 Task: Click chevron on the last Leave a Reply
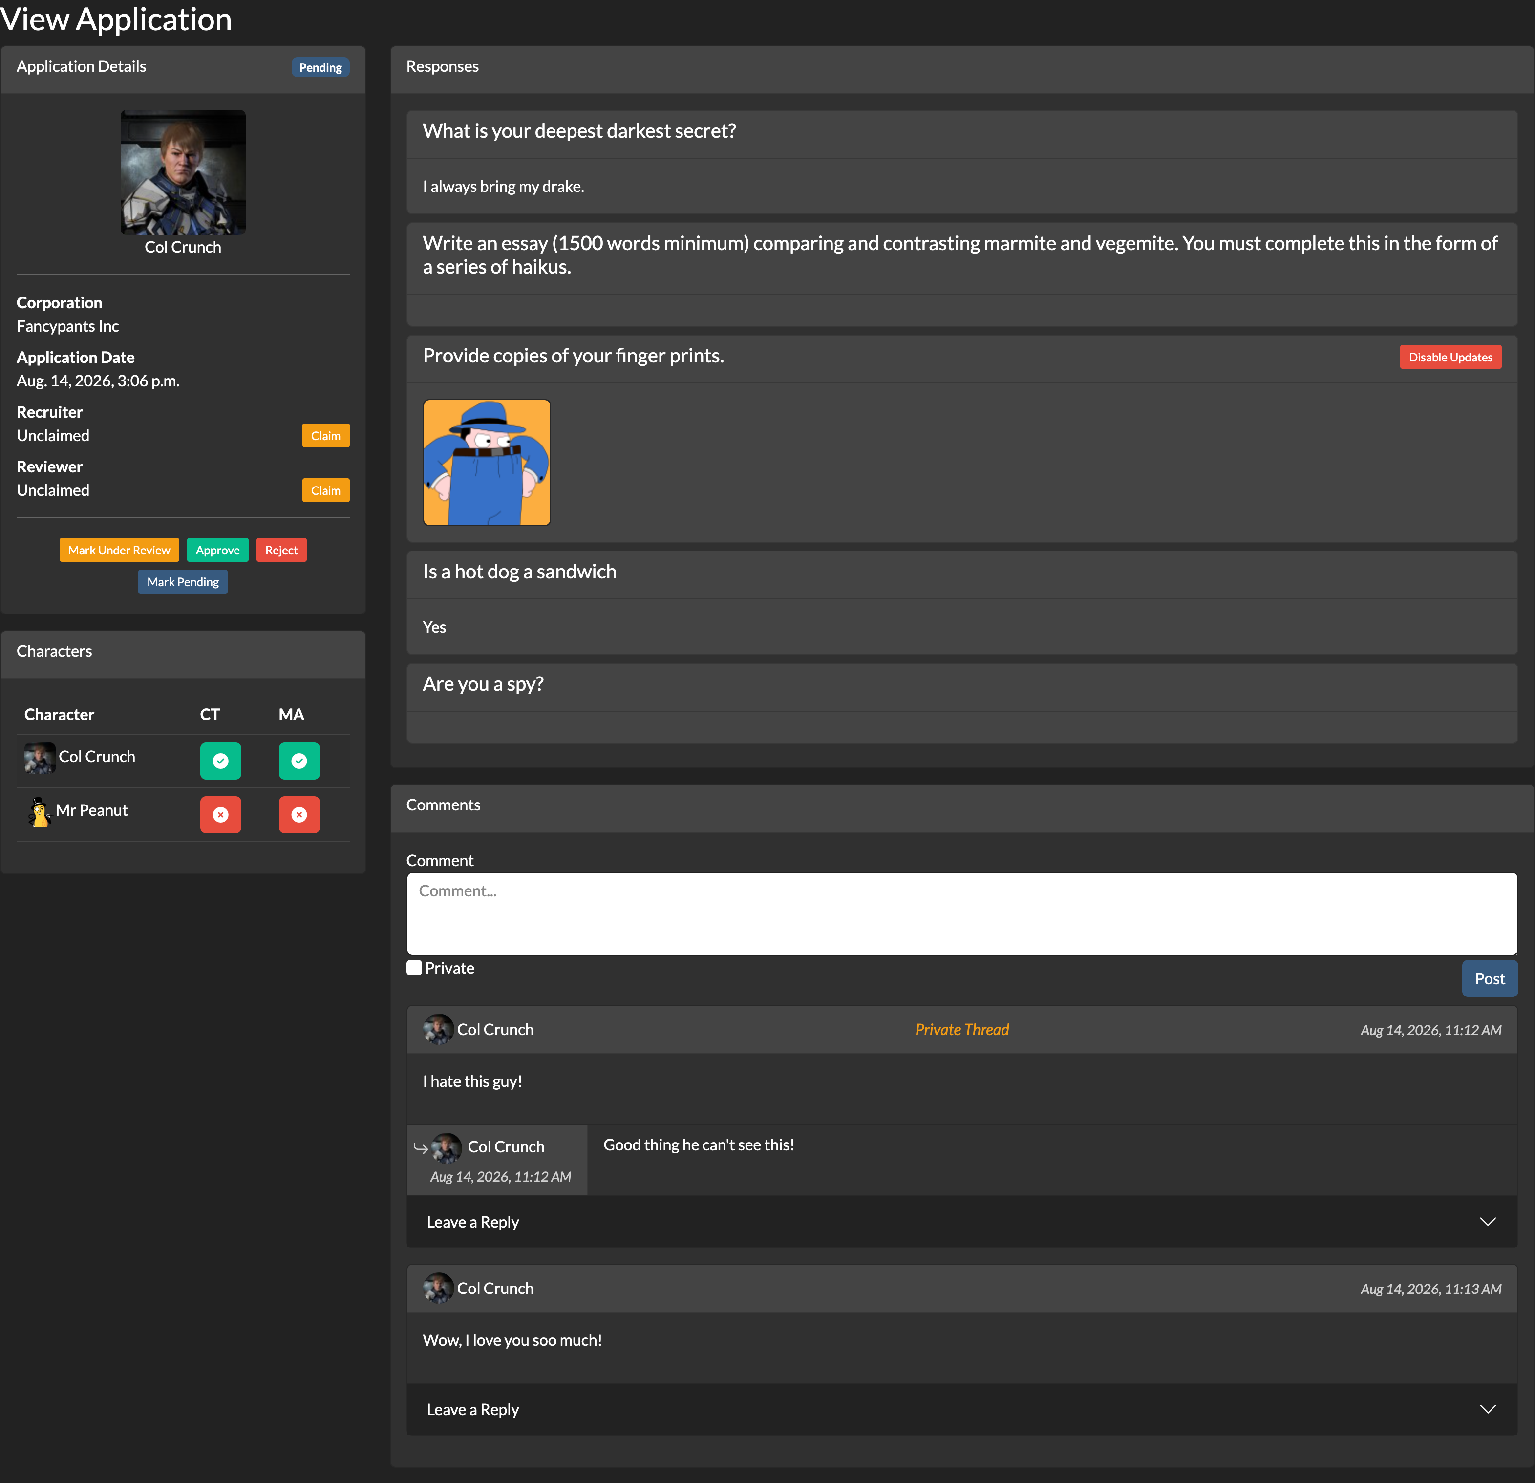(1487, 1409)
